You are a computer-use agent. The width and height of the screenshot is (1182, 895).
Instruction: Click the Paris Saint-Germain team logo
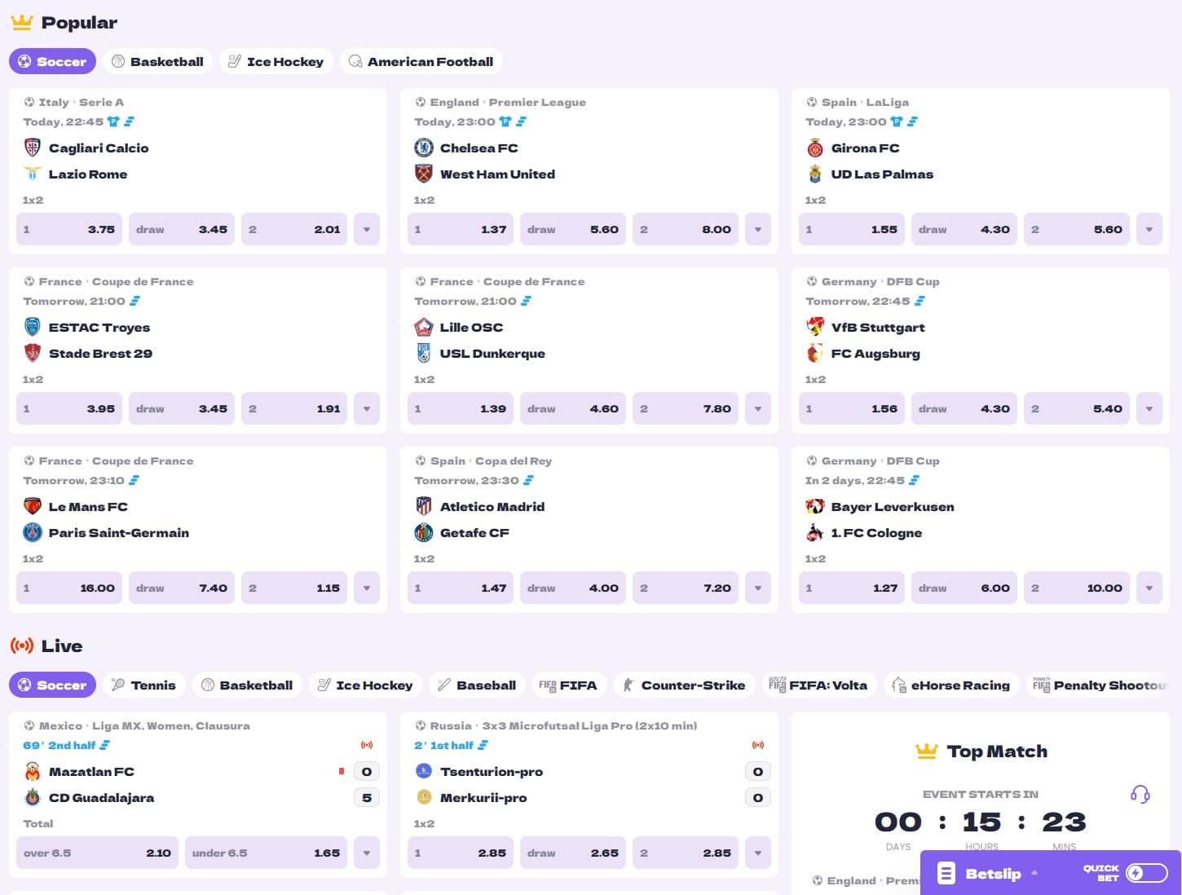[33, 532]
